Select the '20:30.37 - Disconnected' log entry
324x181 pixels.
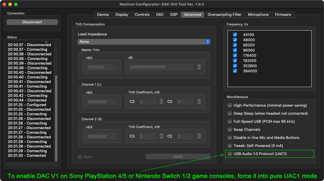[x=29, y=45]
